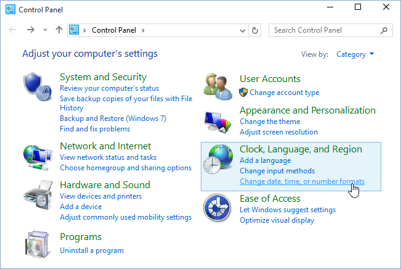Open Backup and Restore (Windows 7)
Screen dimensions: 401x269
(113, 118)
